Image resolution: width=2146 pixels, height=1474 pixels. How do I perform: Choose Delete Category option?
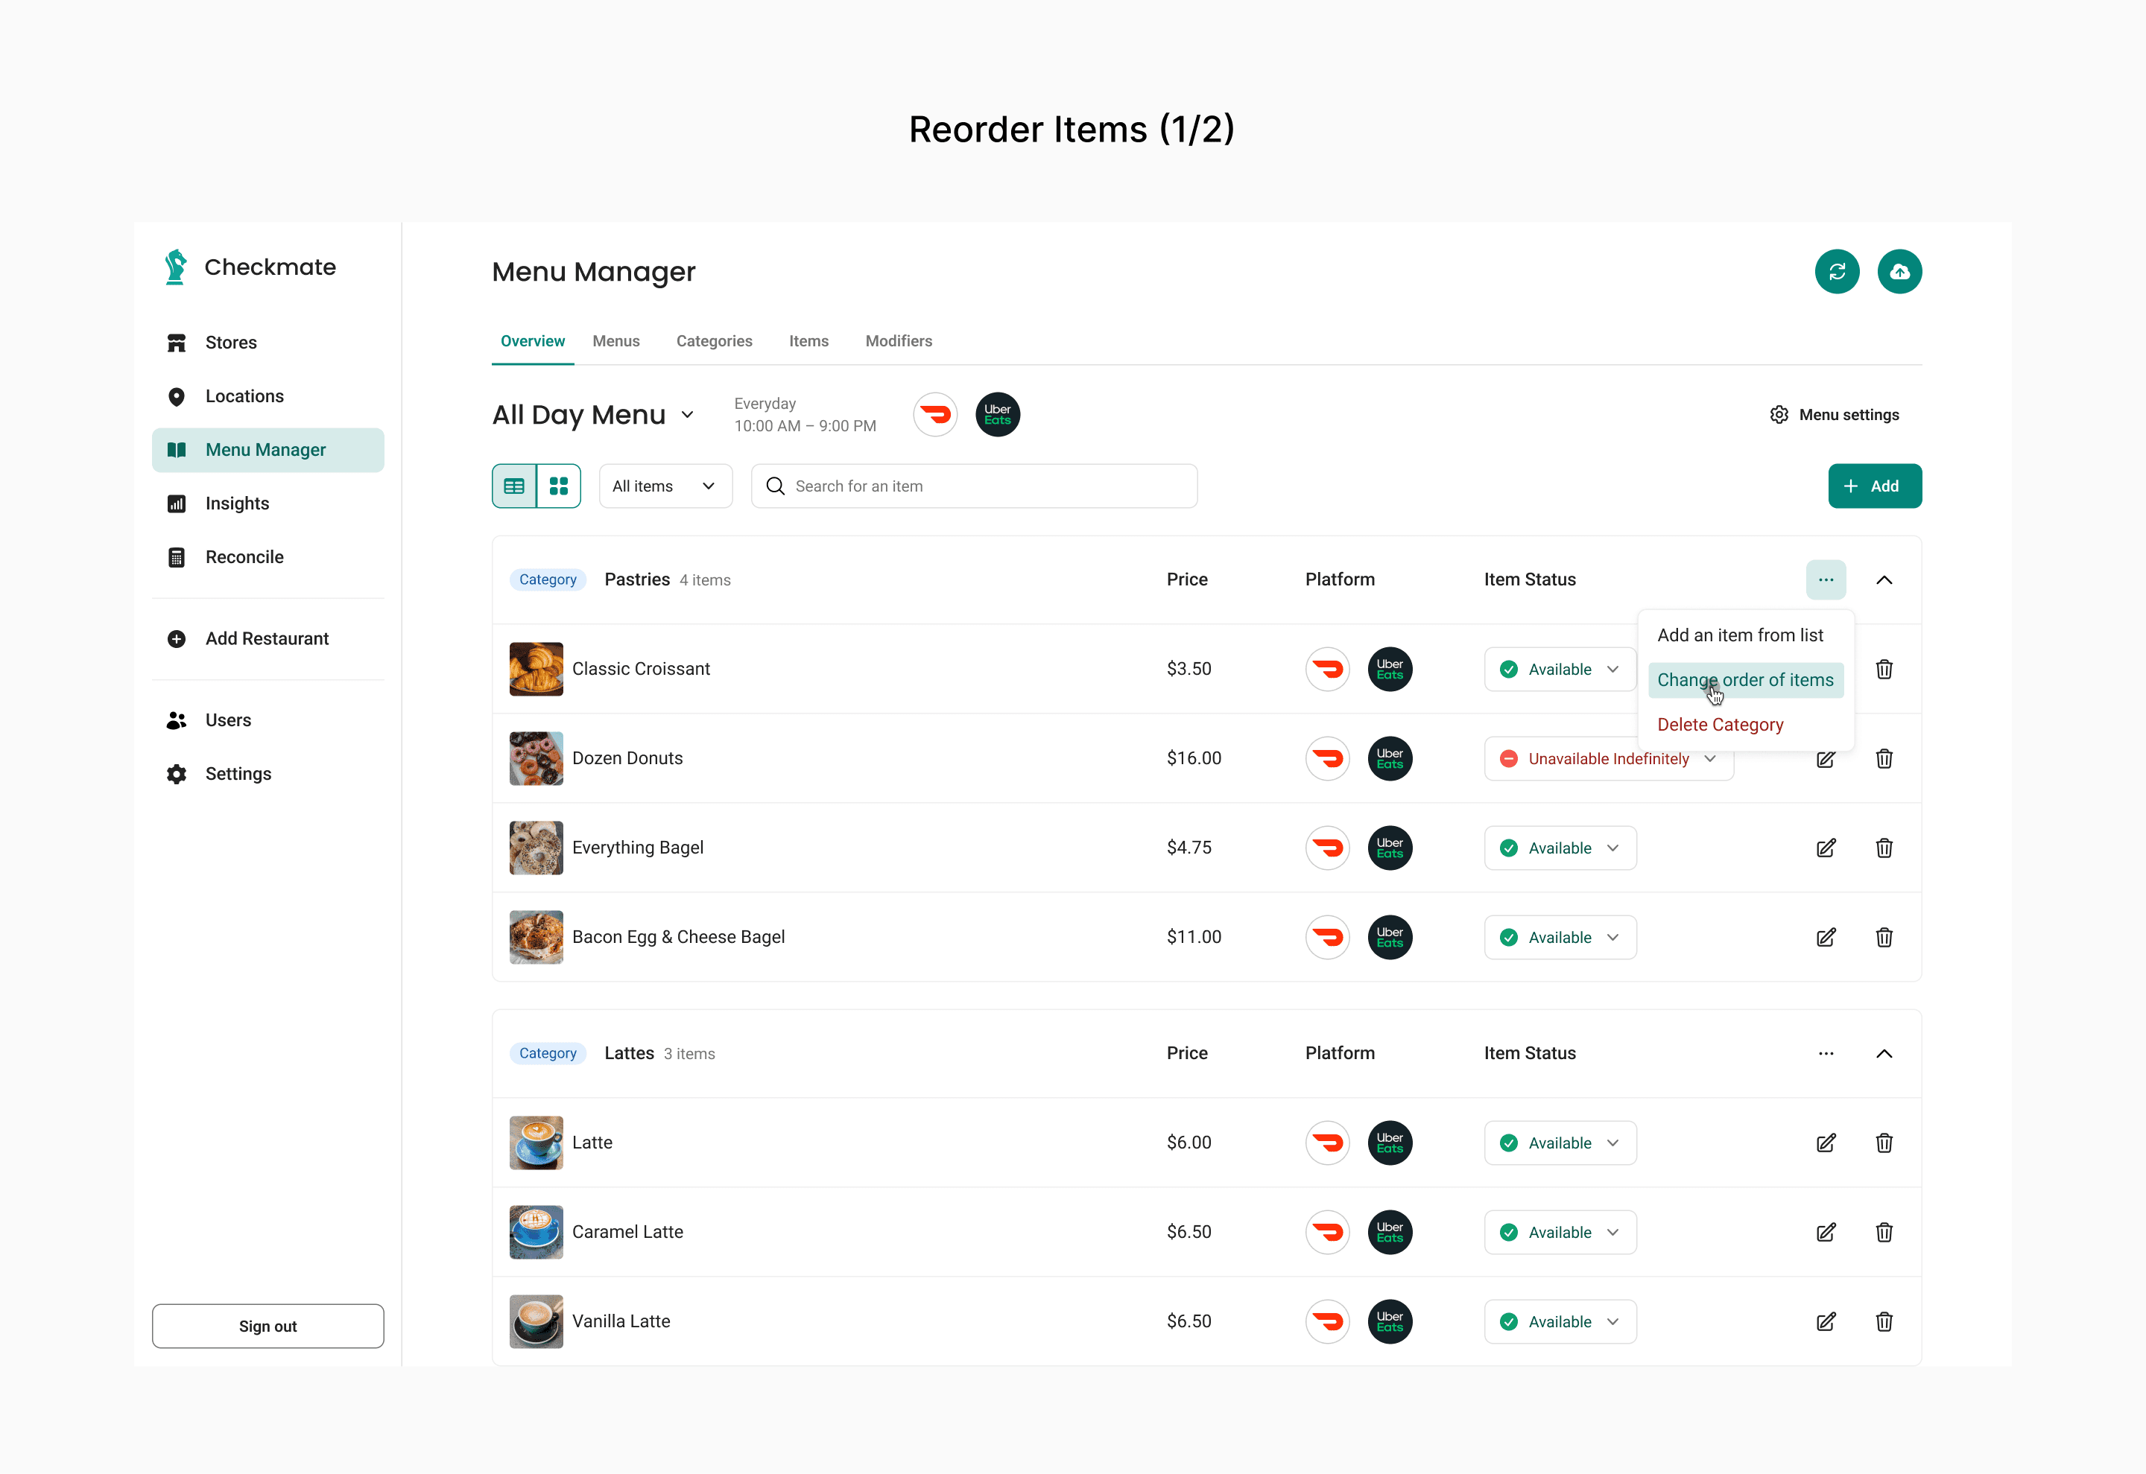(x=1719, y=725)
